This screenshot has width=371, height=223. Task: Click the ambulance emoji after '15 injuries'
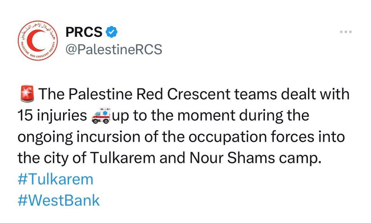point(101,116)
